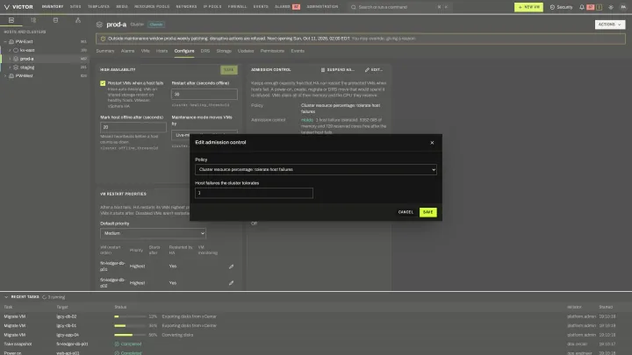The width and height of the screenshot is (632, 355).
Task: Edit fin-ledger-db-p02 restart priority pencil
Action: pos(231,283)
